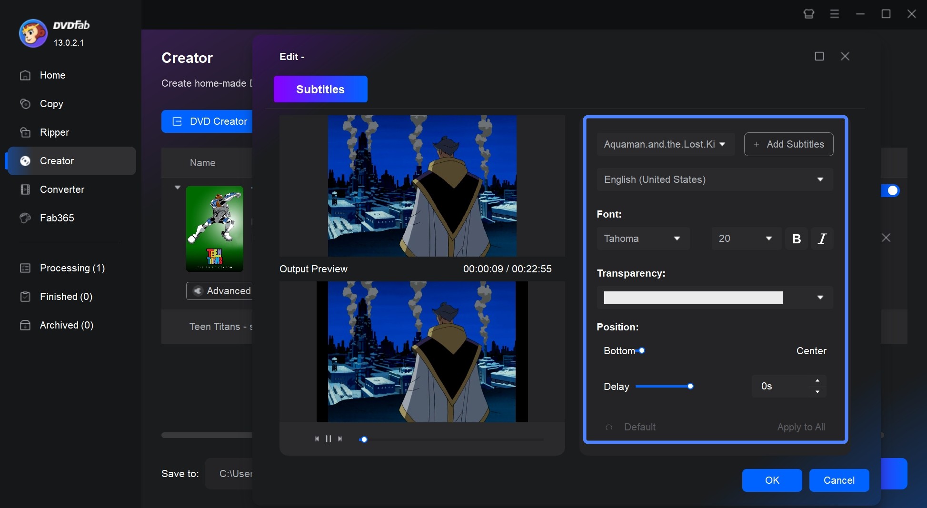This screenshot has height=508, width=927.
Task: Click the white transparency color bar
Action: click(693, 298)
